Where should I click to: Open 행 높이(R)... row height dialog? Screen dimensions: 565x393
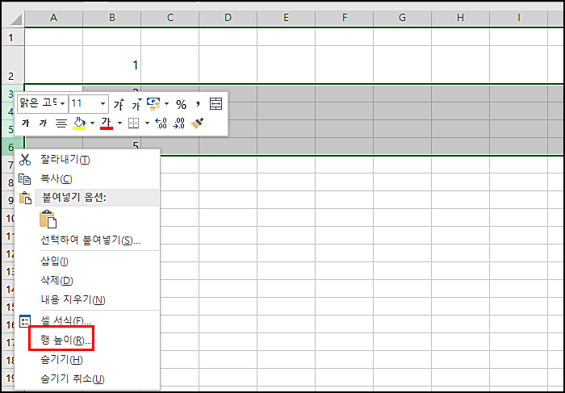[87, 340]
